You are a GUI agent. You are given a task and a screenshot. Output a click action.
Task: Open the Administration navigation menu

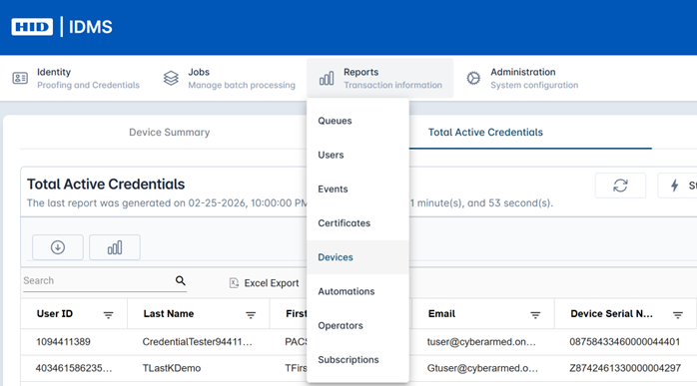tap(522, 78)
